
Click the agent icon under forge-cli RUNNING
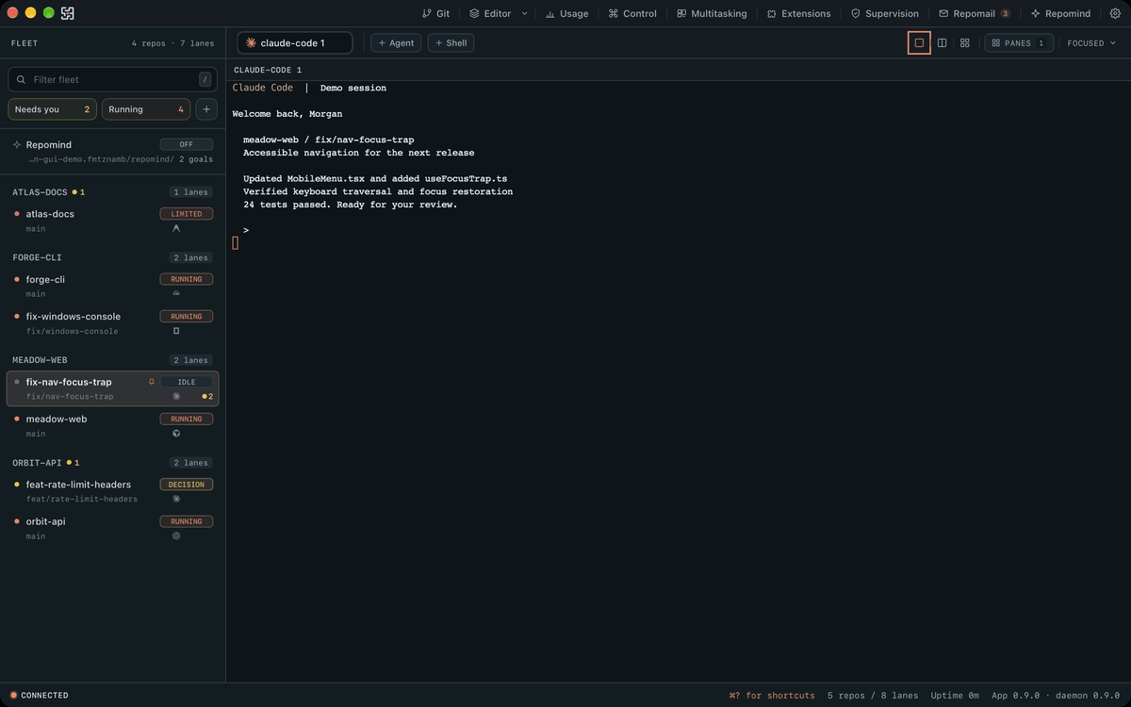tap(176, 293)
